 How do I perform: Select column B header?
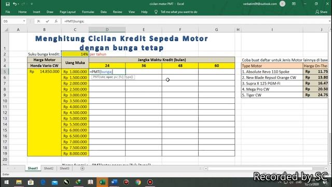tap(44, 30)
